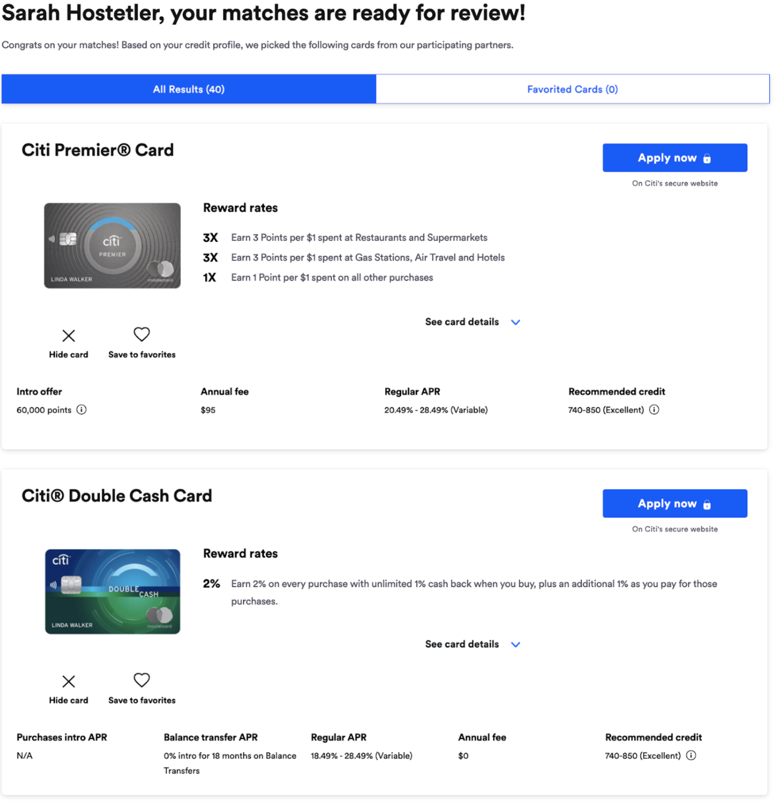Screen dimensions: 774x803
Task: Hide the Citi Premier card with the X icon
Action: [68, 336]
